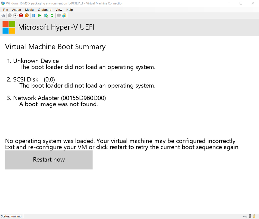Viewport: 259px width, 219px height.
Task: Open the Media menu
Action: click(x=30, y=10)
